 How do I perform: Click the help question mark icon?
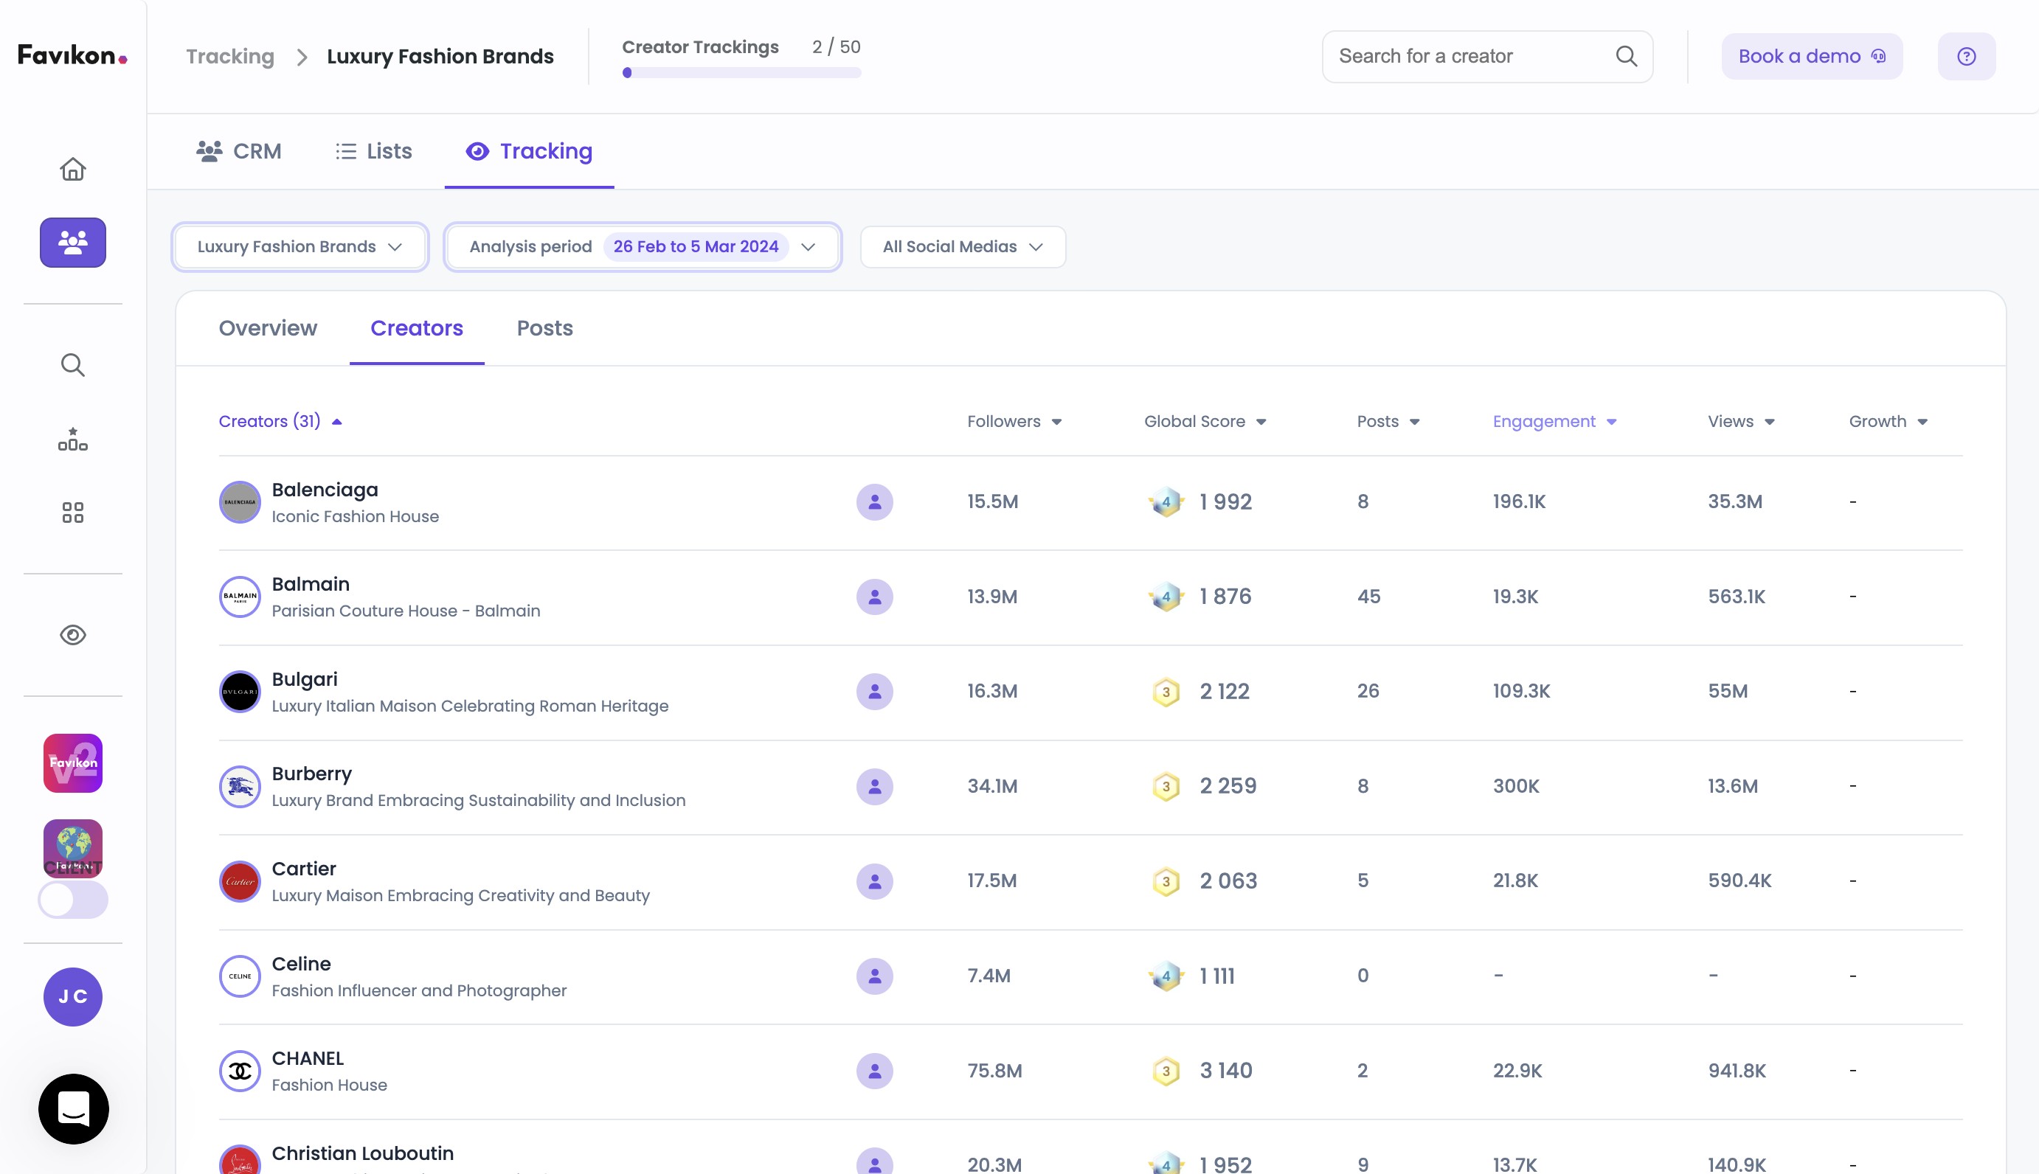1966,57
